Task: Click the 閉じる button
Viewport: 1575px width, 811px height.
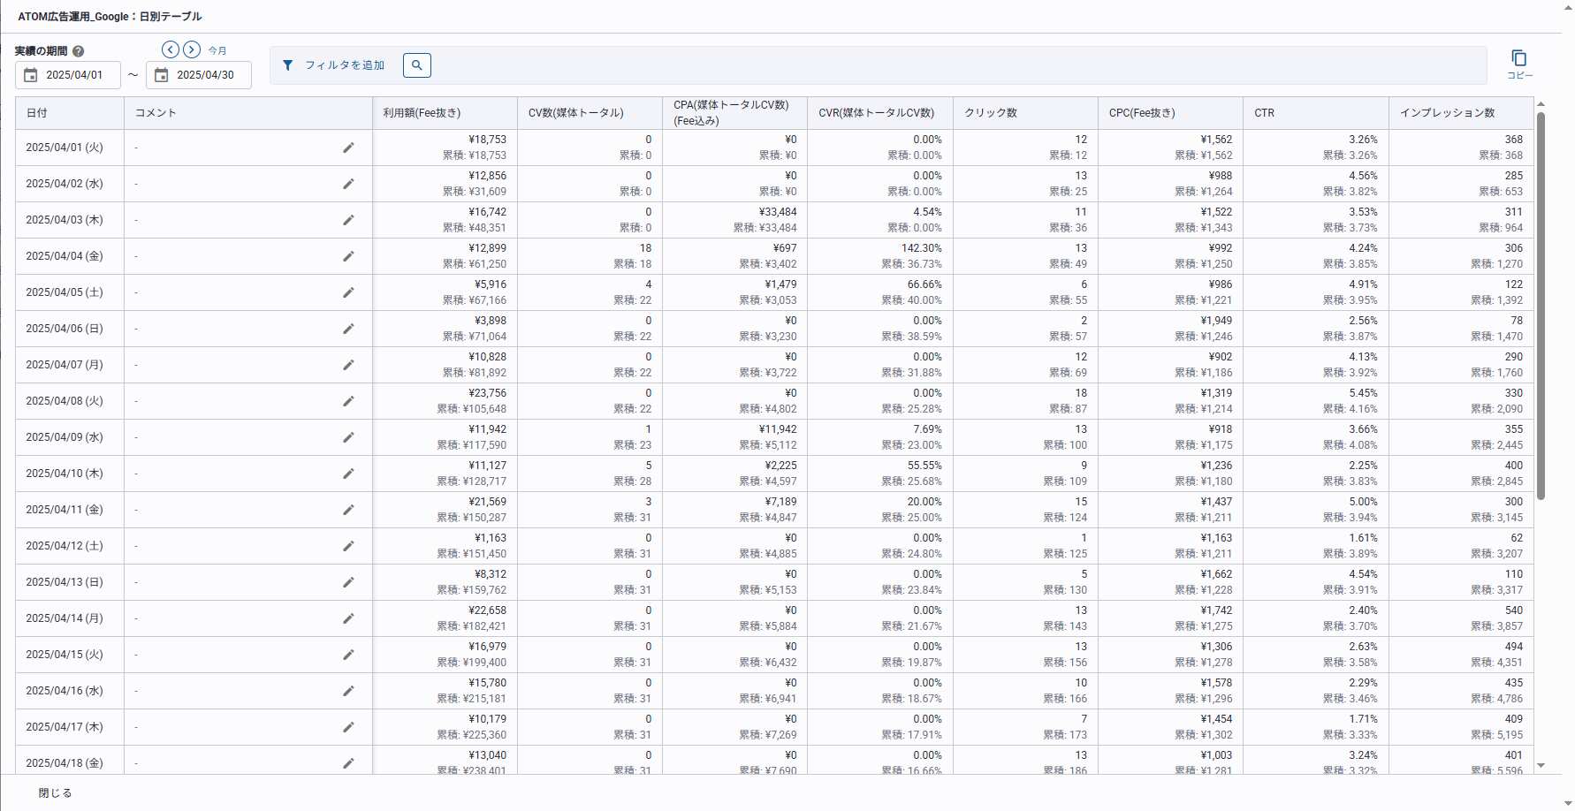Action: tap(55, 792)
